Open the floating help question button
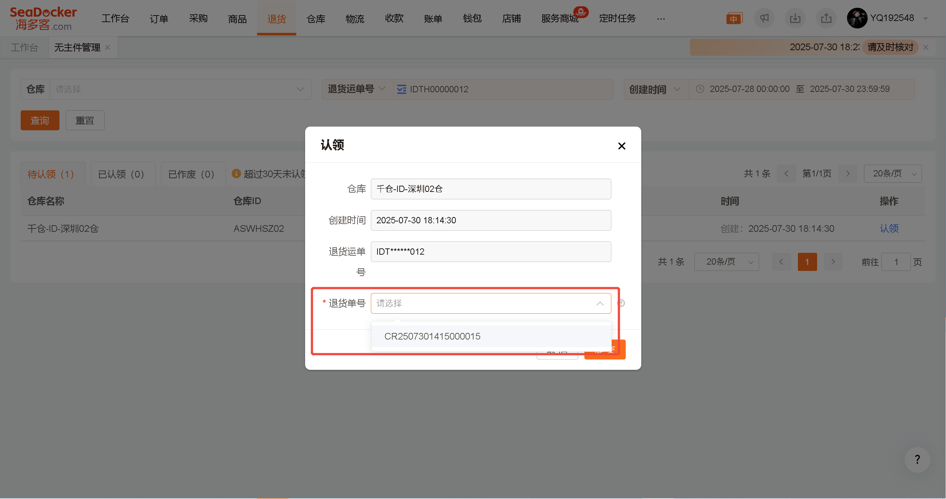The width and height of the screenshot is (946, 499). tap(917, 460)
